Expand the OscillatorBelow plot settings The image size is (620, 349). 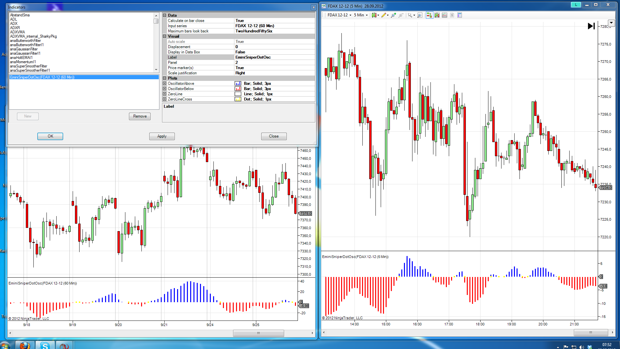pos(165,89)
